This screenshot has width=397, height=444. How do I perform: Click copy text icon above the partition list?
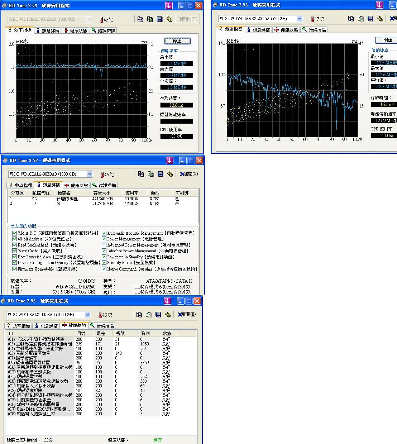[x=141, y=174]
